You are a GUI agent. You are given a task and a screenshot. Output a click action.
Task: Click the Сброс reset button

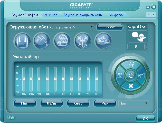pos(110,27)
